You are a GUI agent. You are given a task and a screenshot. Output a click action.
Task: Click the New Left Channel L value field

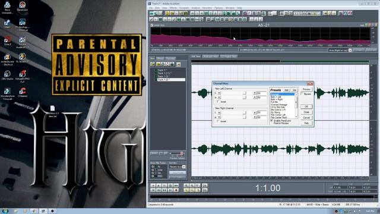pyautogui.click(x=261, y=93)
